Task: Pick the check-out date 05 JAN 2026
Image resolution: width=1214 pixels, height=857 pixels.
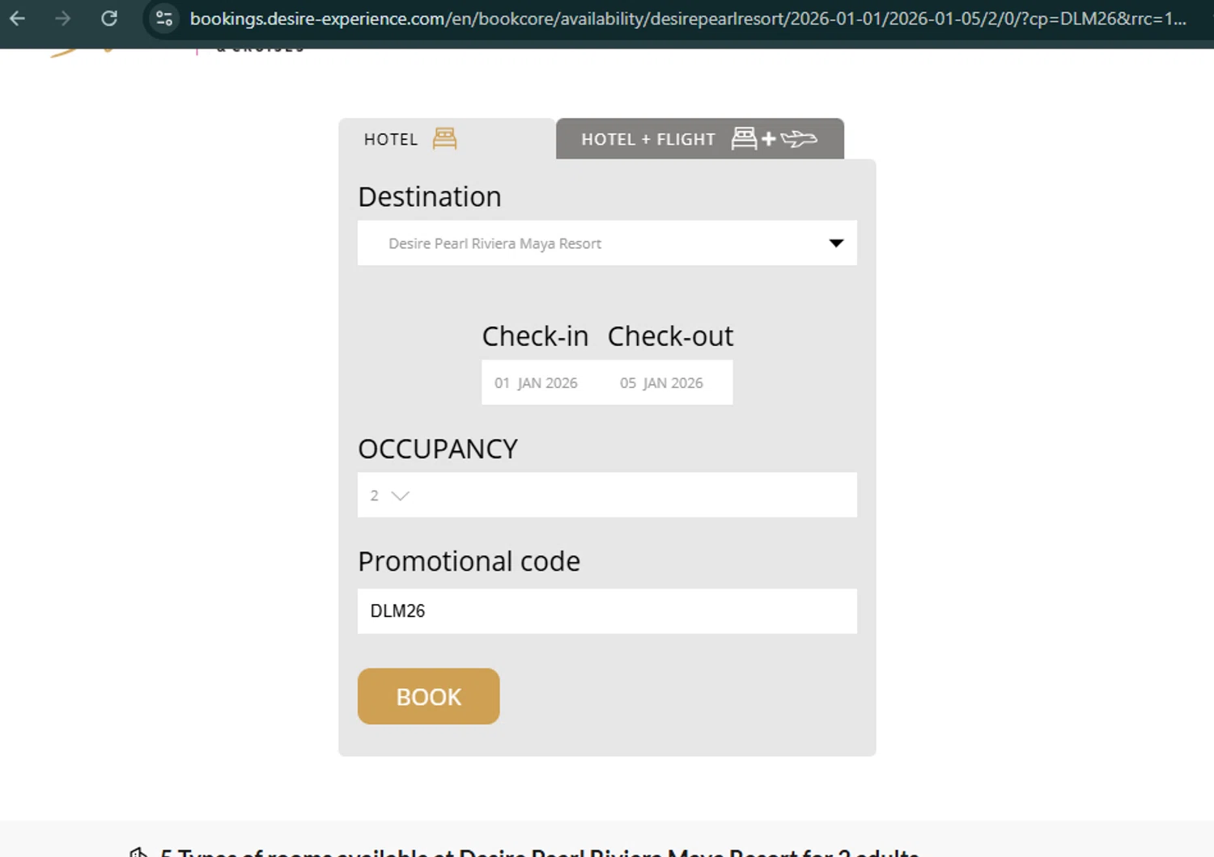Action: (x=661, y=383)
